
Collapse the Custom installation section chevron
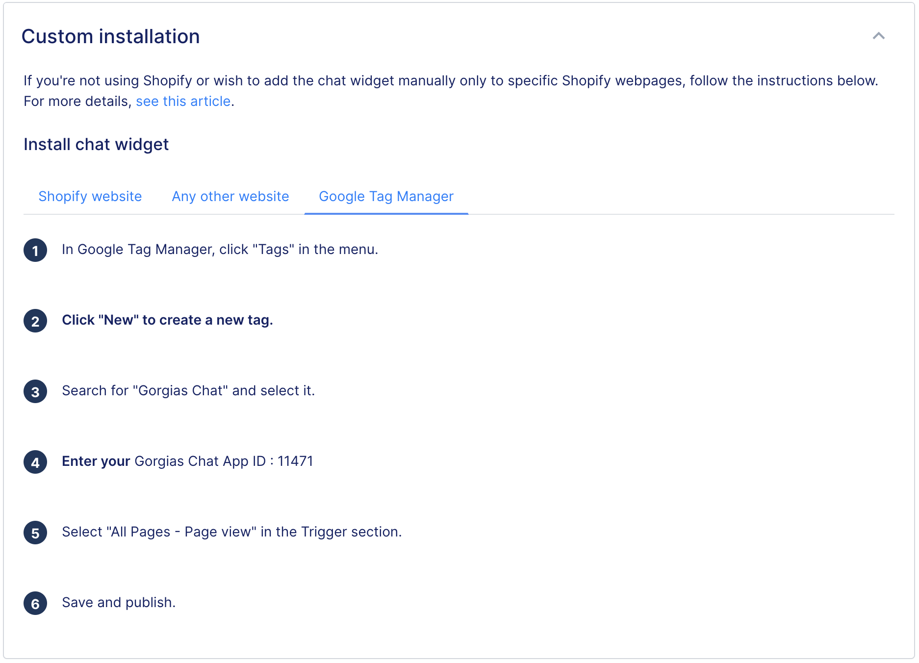click(878, 36)
